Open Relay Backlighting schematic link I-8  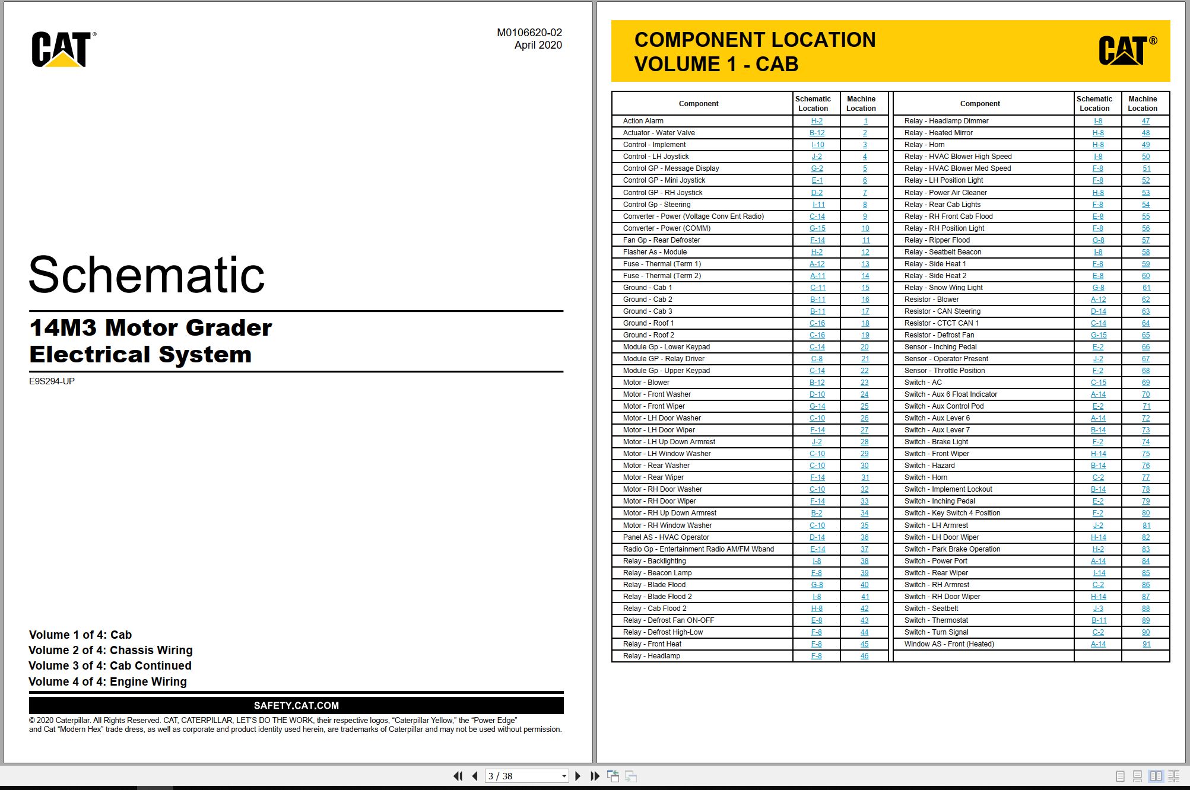click(817, 561)
